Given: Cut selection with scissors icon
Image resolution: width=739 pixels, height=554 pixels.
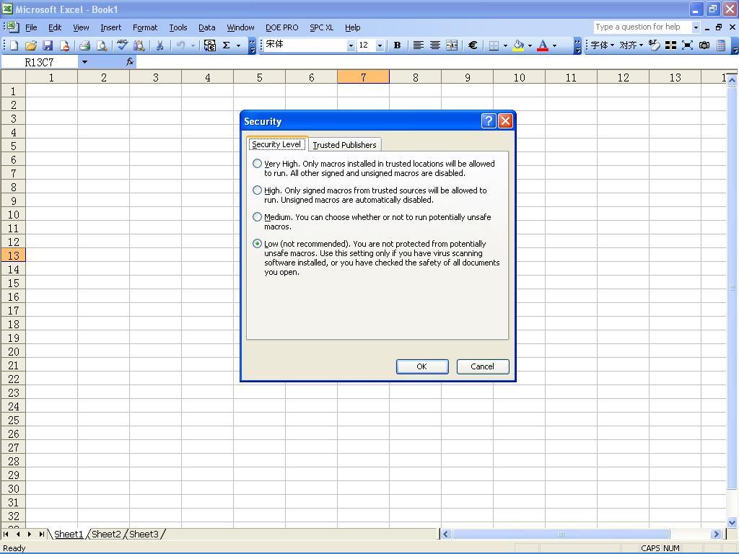Looking at the screenshot, I should pyautogui.click(x=159, y=45).
